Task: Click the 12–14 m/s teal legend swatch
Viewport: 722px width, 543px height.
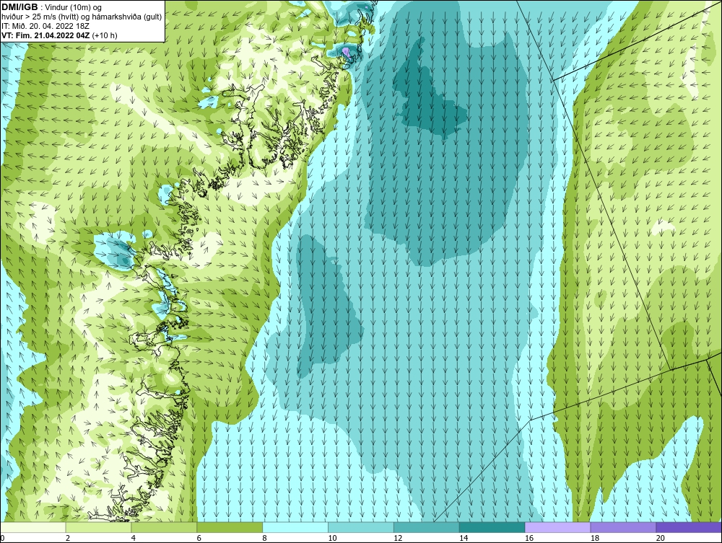Action: [427, 527]
